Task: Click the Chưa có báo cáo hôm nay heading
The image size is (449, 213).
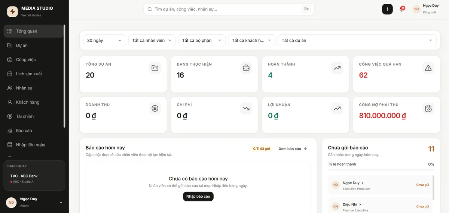Action: tap(198, 179)
